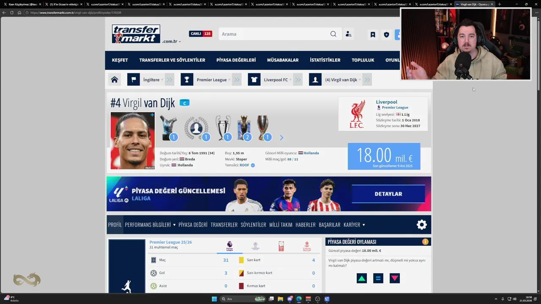Open the Keşfet menu
The image size is (541, 304).
[x=120, y=60]
